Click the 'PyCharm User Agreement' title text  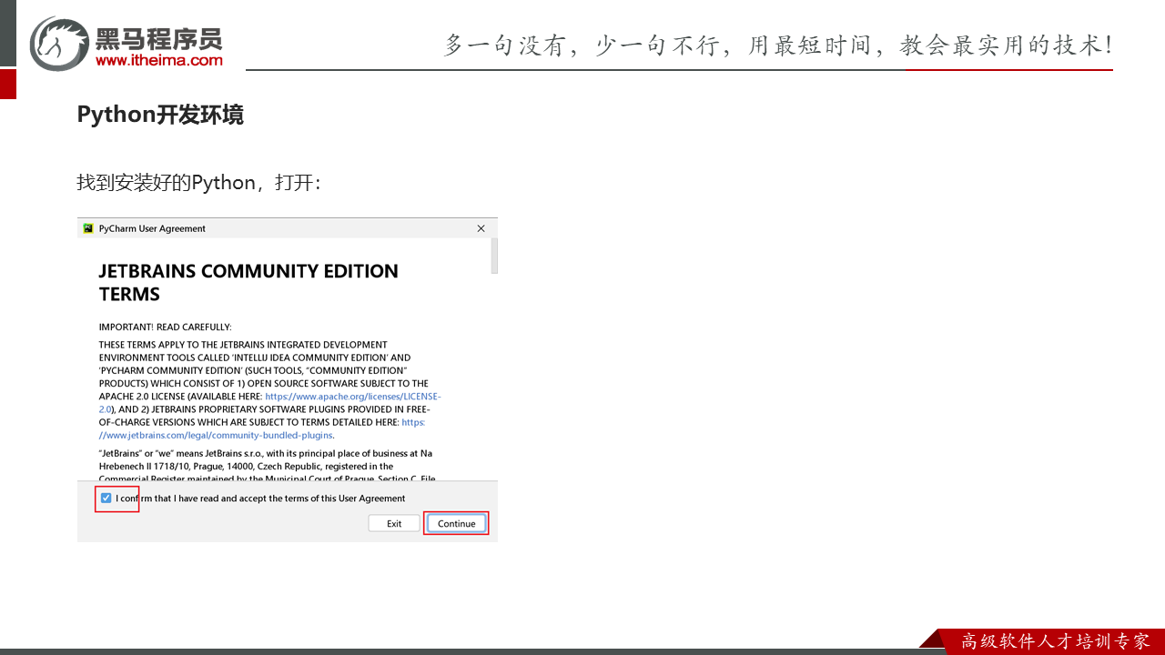pos(152,228)
